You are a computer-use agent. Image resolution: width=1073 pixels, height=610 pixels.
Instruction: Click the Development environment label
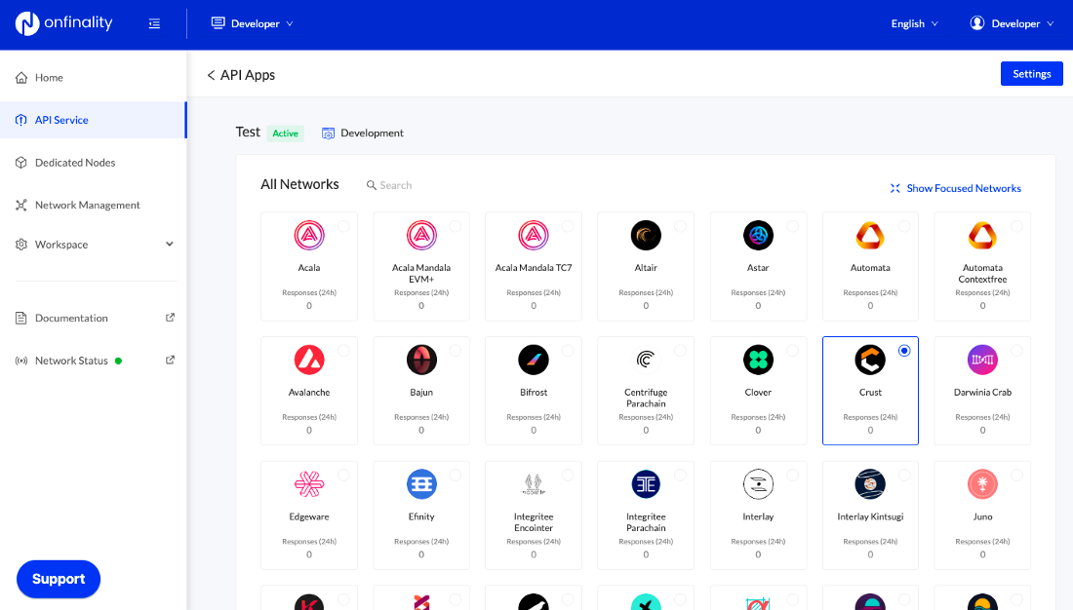[x=373, y=133]
